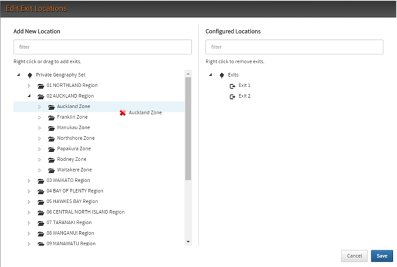Select the Private Geography Set label
This screenshot has width=397, height=267.
(60, 75)
